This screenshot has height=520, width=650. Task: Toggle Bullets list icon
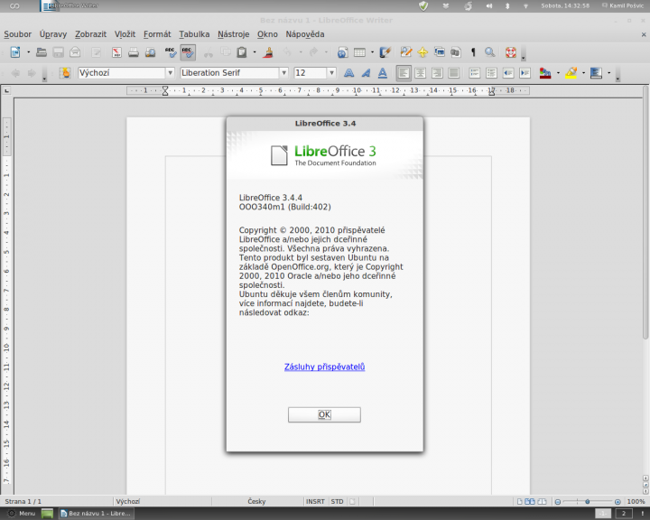(x=491, y=73)
